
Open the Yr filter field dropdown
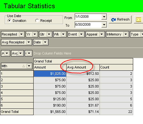pyautogui.click(x=35, y=34)
